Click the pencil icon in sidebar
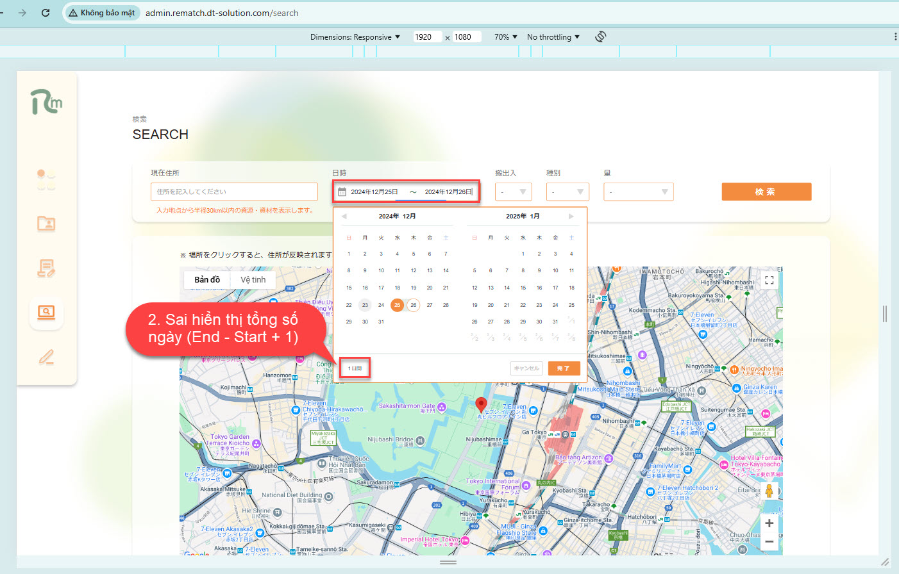 [46, 357]
